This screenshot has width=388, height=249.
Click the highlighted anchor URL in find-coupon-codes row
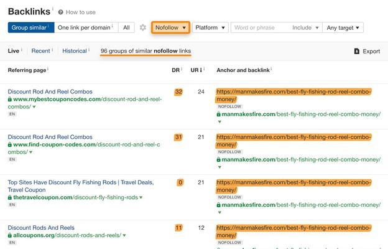pos(293,141)
